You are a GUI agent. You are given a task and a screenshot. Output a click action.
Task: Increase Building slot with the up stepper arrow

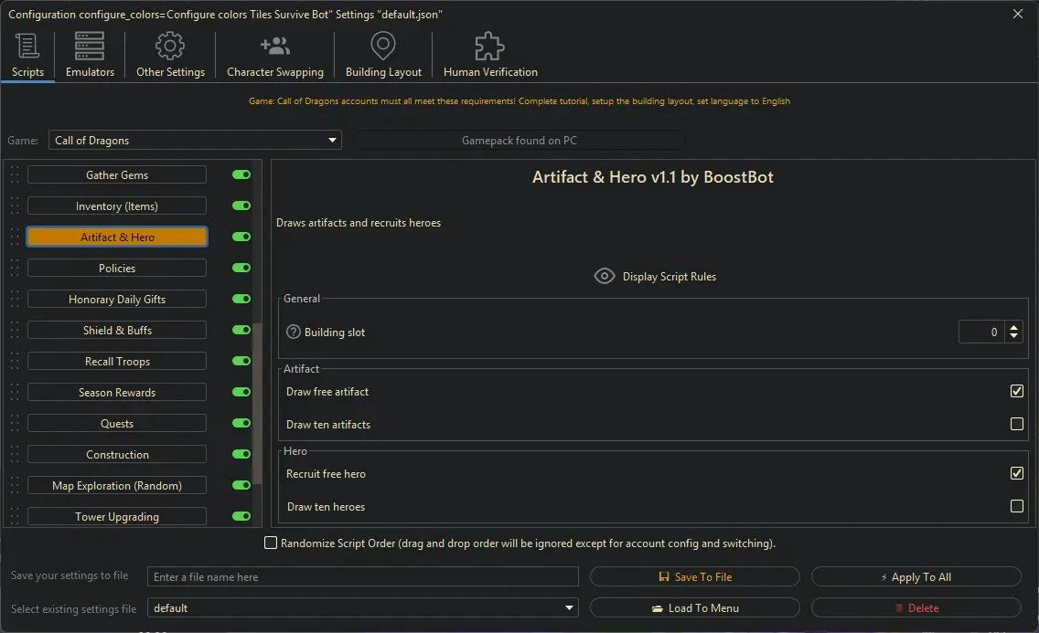click(x=1013, y=327)
